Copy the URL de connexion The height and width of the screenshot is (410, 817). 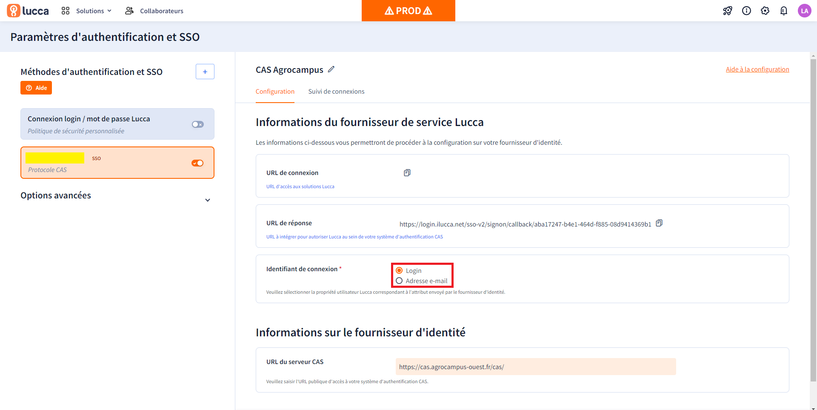pos(407,173)
